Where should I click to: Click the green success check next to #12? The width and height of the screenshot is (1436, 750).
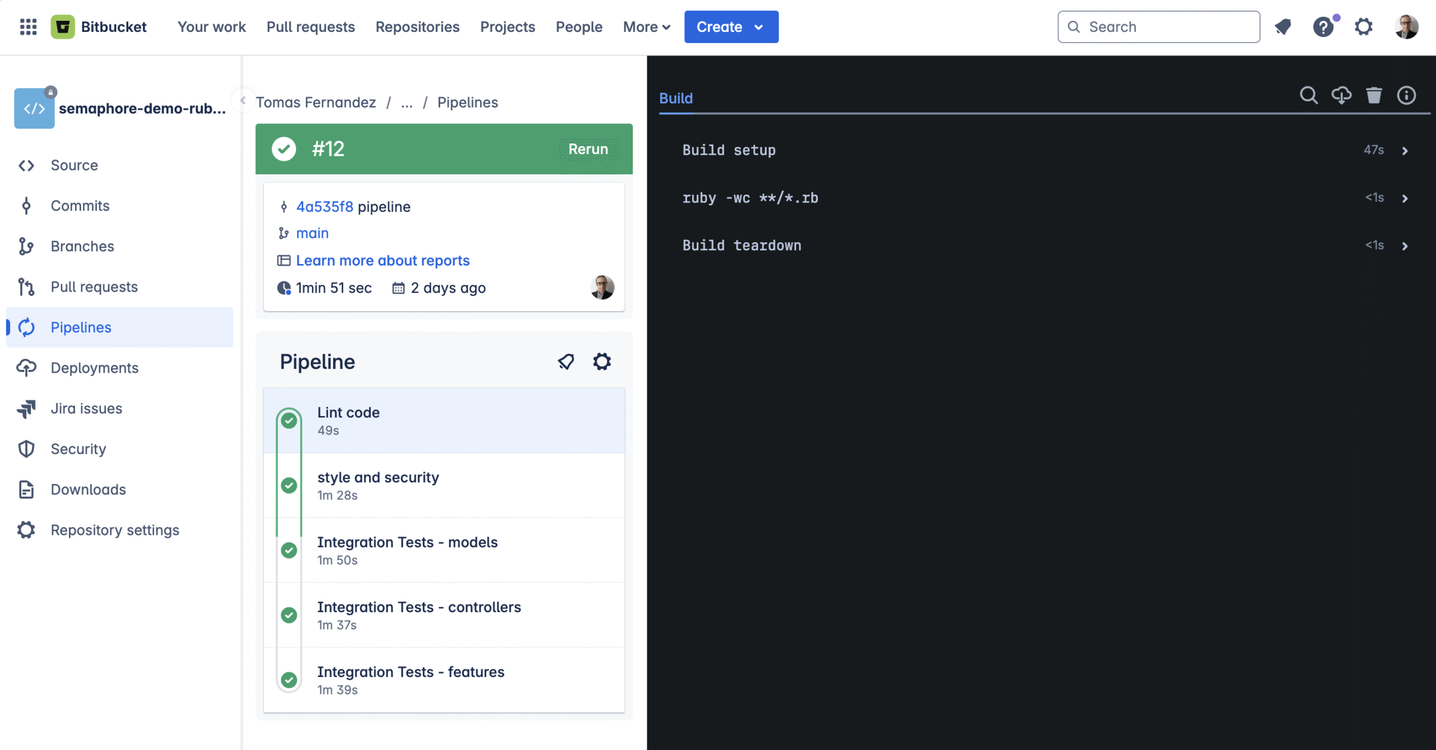point(284,149)
